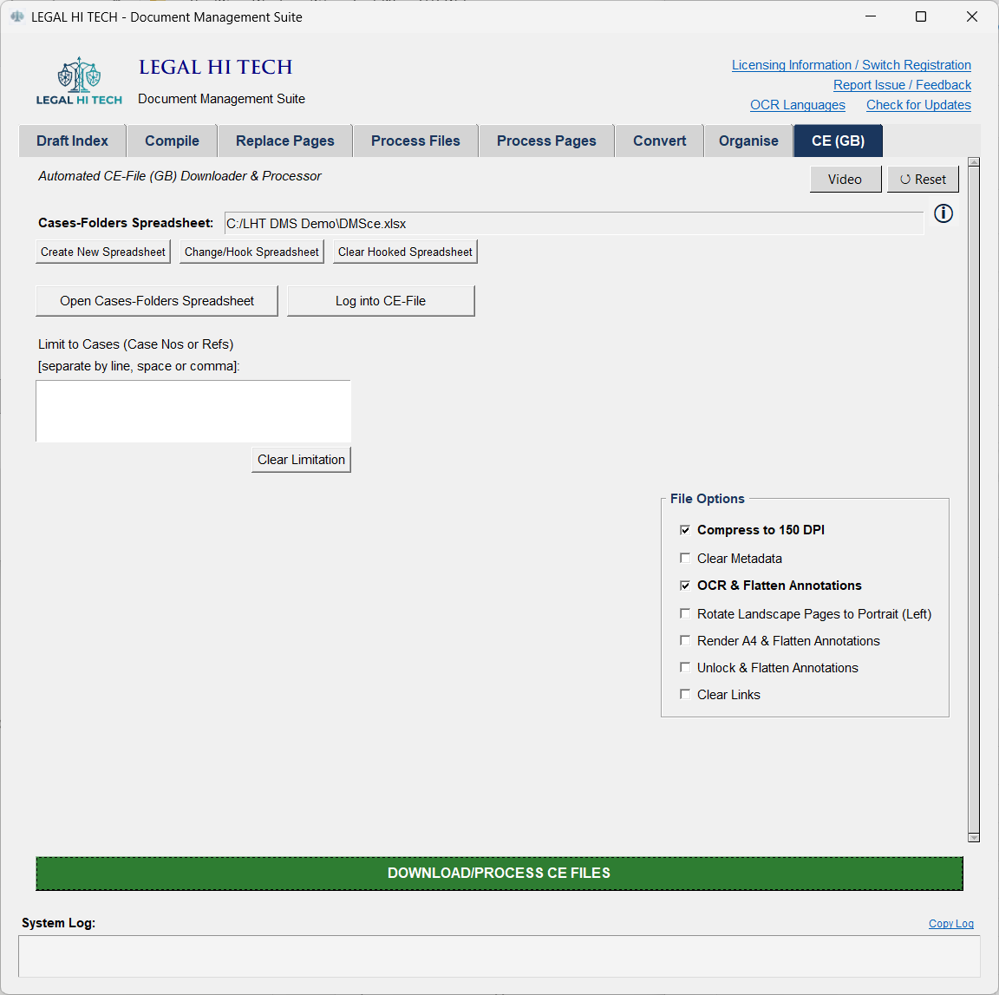The height and width of the screenshot is (995, 999).
Task: Switch to the Draft Index tab
Action: pyautogui.click(x=72, y=141)
